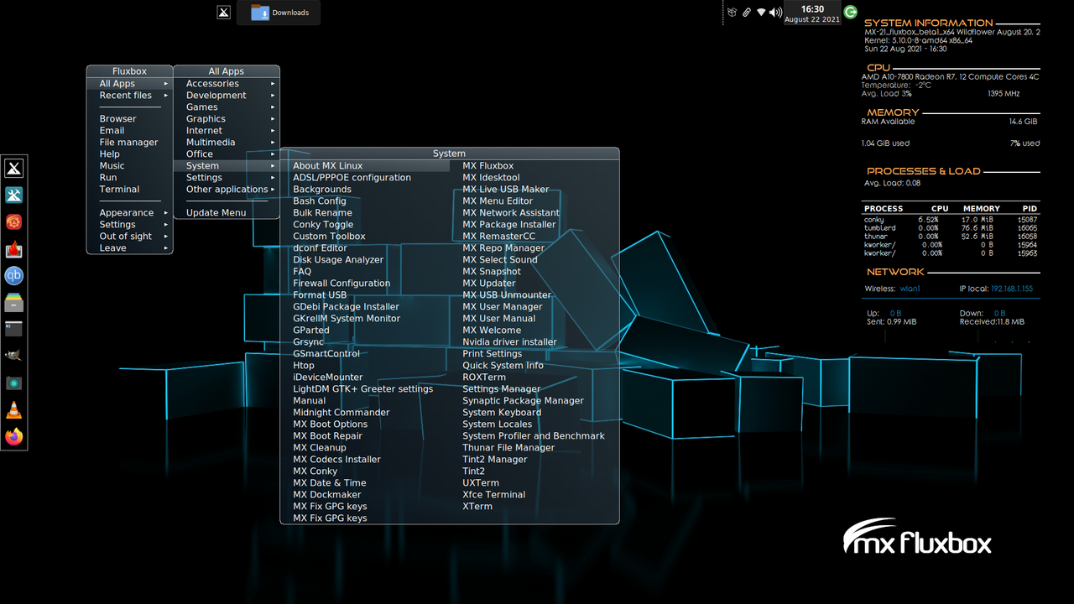Choose File manager in Fluxbox menu
Image resolution: width=1074 pixels, height=604 pixels.
point(130,143)
